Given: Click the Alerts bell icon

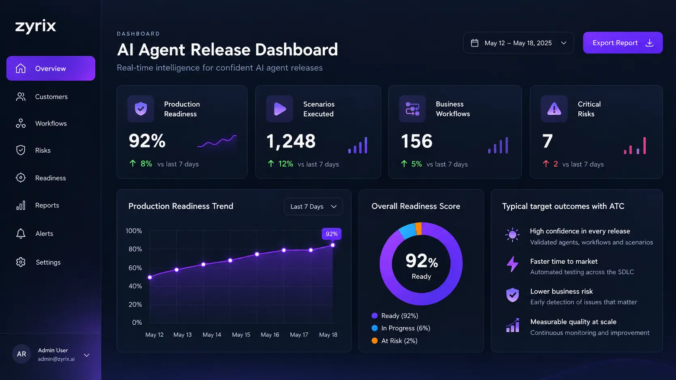Looking at the screenshot, I should (21, 233).
